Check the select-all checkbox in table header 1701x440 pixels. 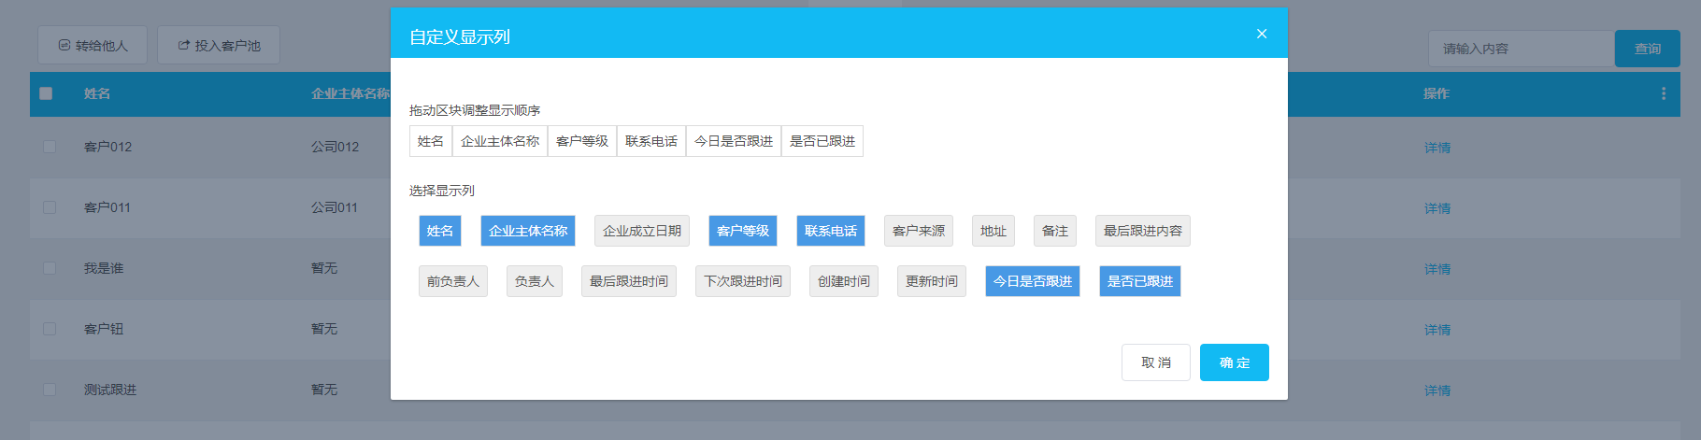coord(46,93)
